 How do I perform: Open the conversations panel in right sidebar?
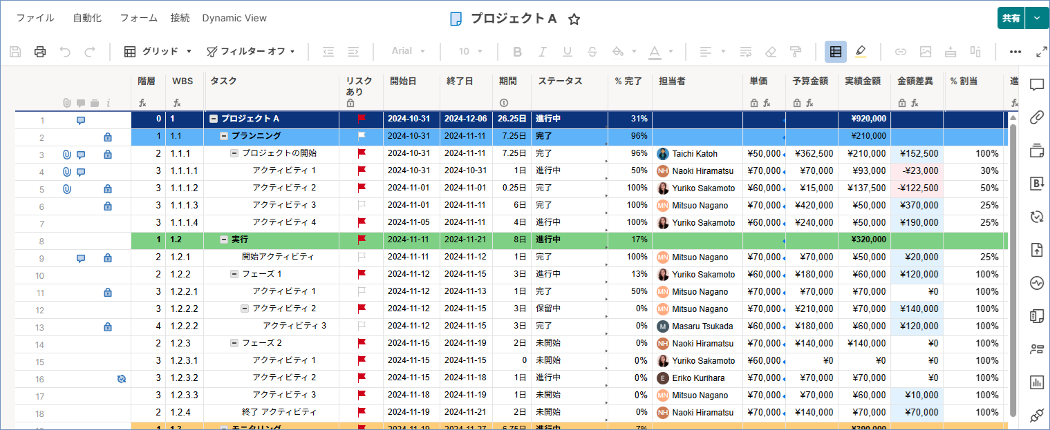pyautogui.click(x=1036, y=85)
